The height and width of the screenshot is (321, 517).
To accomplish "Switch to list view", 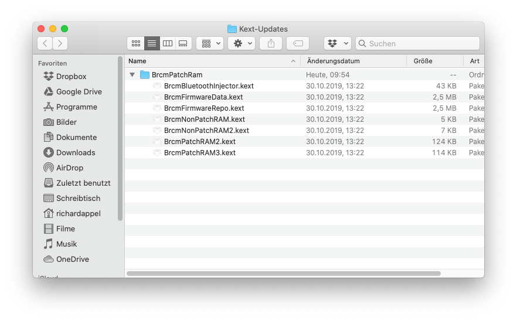I will pyautogui.click(x=152, y=43).
